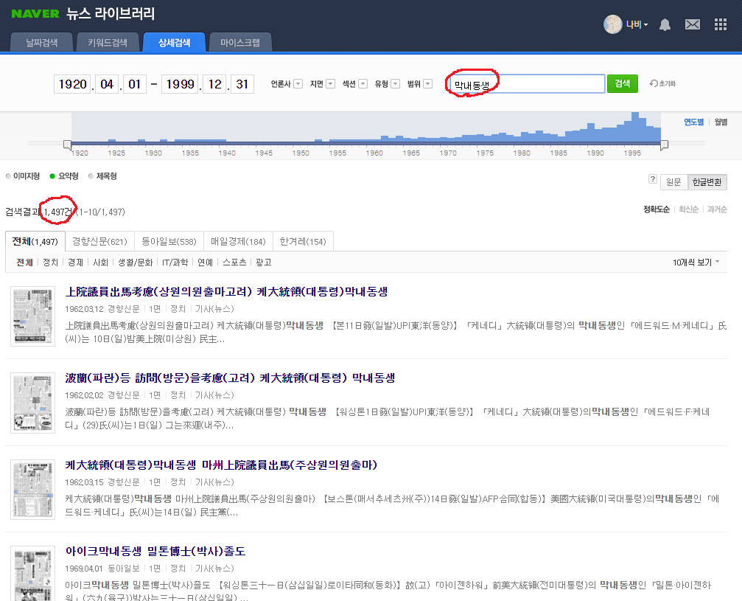
Task: Click the user profile avatar
Action: tap(613, 24)
